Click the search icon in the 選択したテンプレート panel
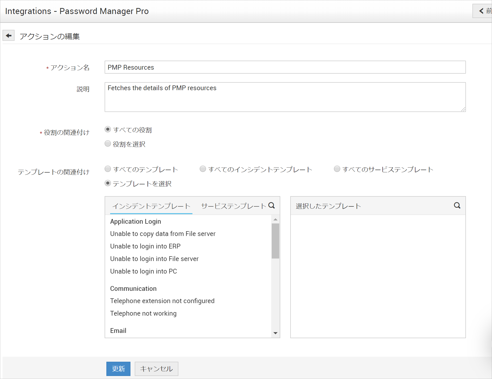Viewport: 492px width, 379px height. 457,205
